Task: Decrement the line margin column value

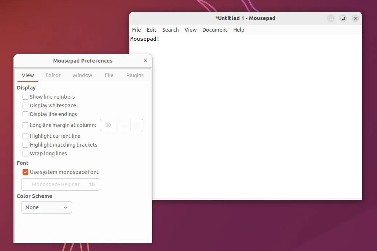Action: click(x=124, y=125)
